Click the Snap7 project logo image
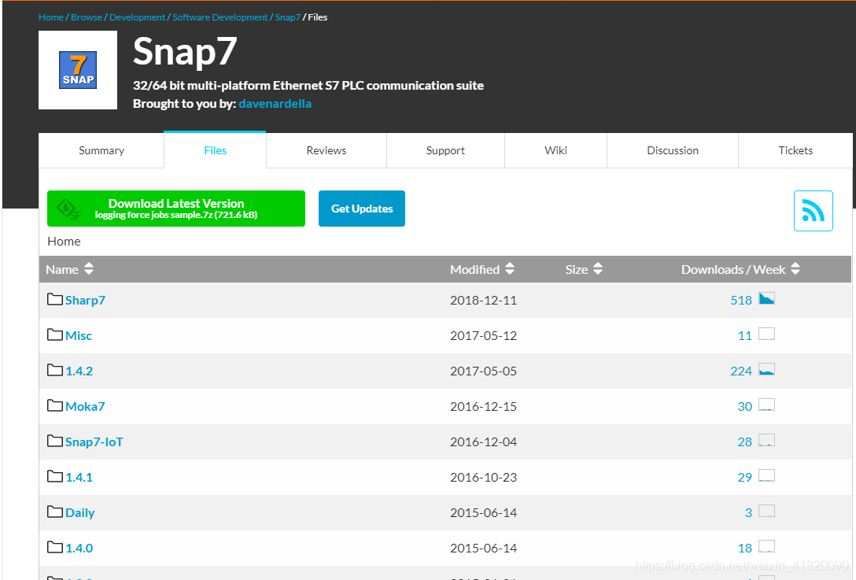 coord(78,70)
